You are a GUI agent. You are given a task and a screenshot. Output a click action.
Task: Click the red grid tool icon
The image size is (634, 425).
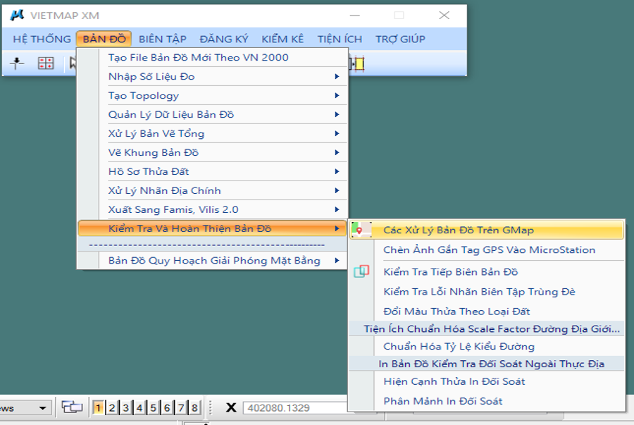click(x=46, y=63)
